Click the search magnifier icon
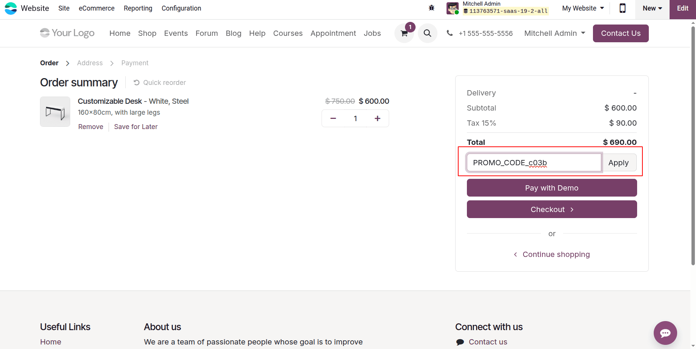The height and width of the screenshot is (349, 696). (427, 33)
